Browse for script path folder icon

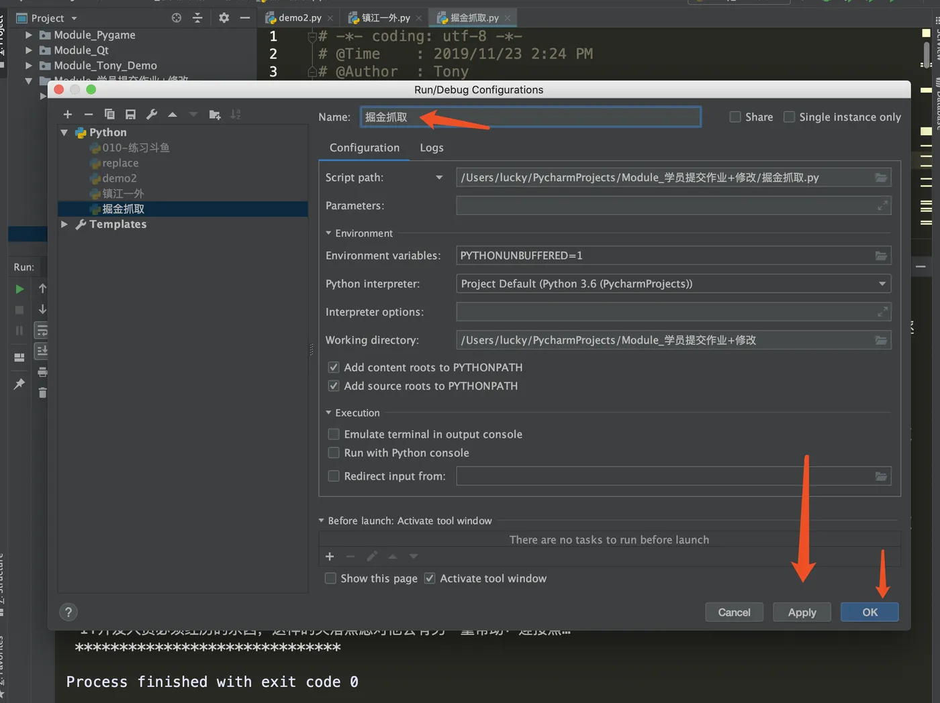(x=881, y=178)
